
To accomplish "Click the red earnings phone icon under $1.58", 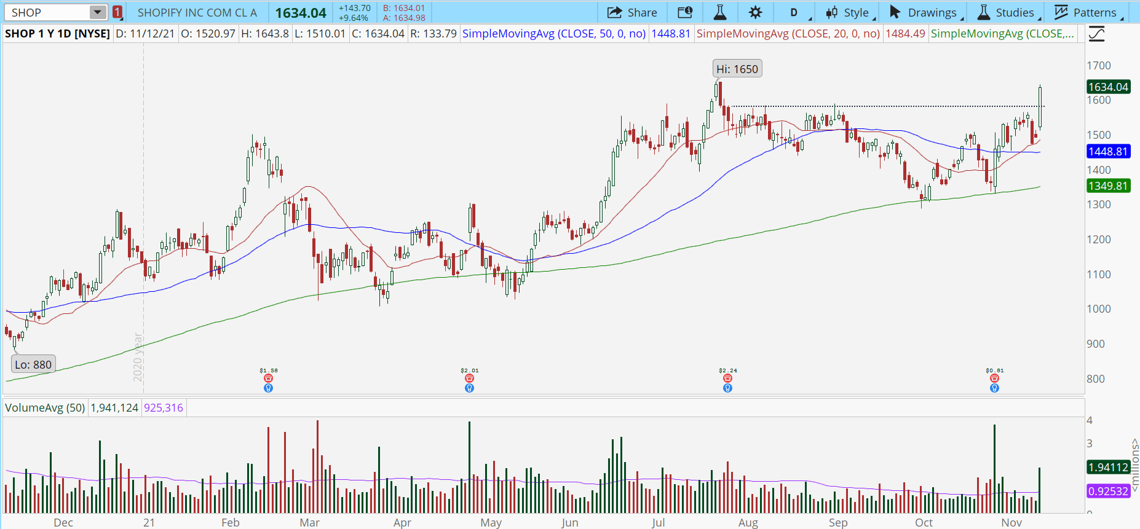I will click(268, 378).
